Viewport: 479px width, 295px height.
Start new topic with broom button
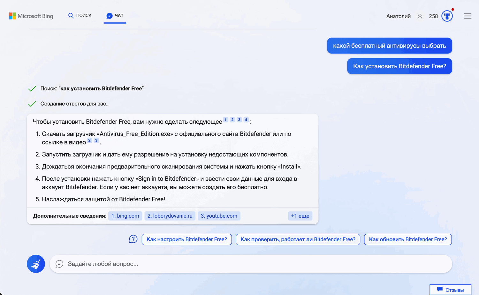[36, 264]
